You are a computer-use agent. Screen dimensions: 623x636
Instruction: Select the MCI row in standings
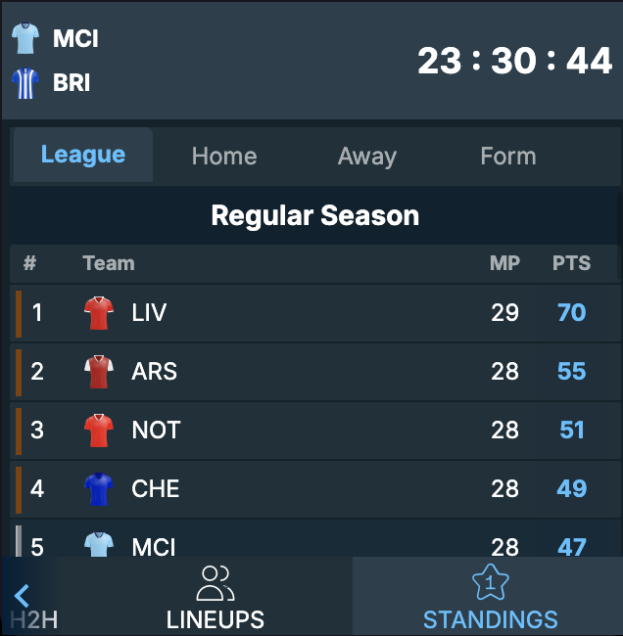coord(315,538)
